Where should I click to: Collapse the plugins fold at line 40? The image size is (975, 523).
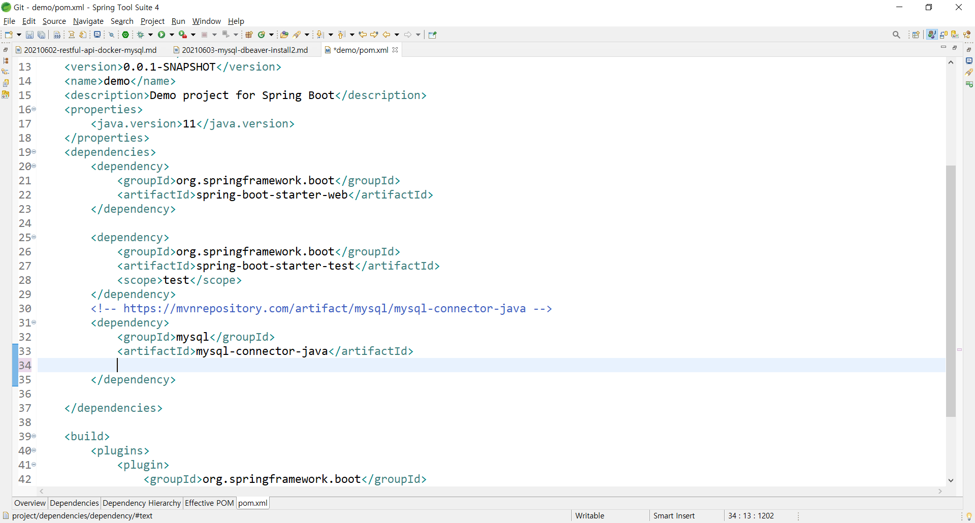(34, 450)
